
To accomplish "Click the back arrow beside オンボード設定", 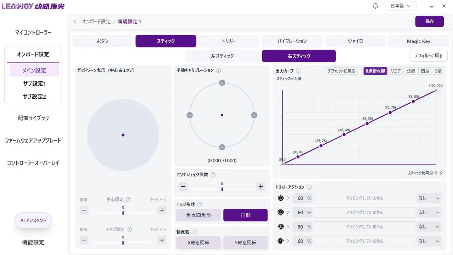I will tap(75, 22).
